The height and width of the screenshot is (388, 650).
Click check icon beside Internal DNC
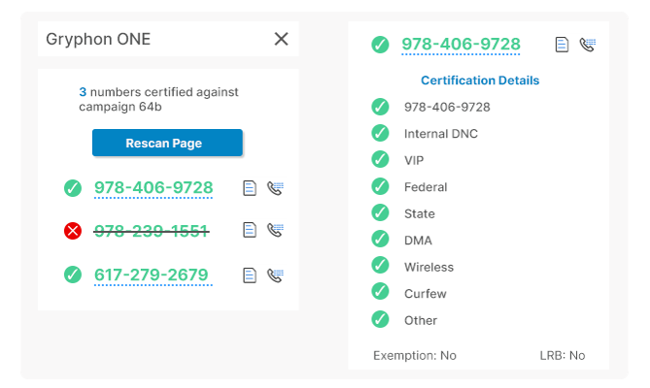coord(380,133)
